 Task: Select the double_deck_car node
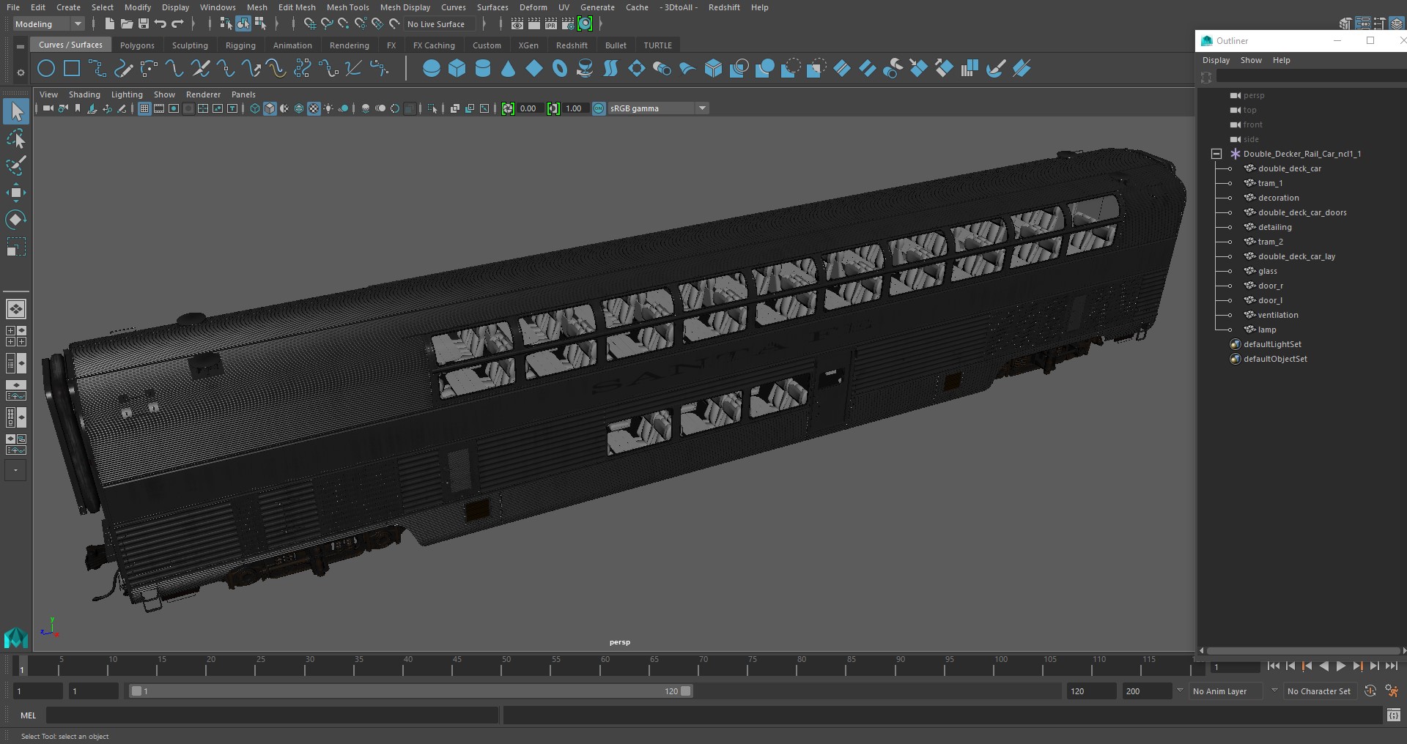pyautogui.click(x=1289, y=168)
